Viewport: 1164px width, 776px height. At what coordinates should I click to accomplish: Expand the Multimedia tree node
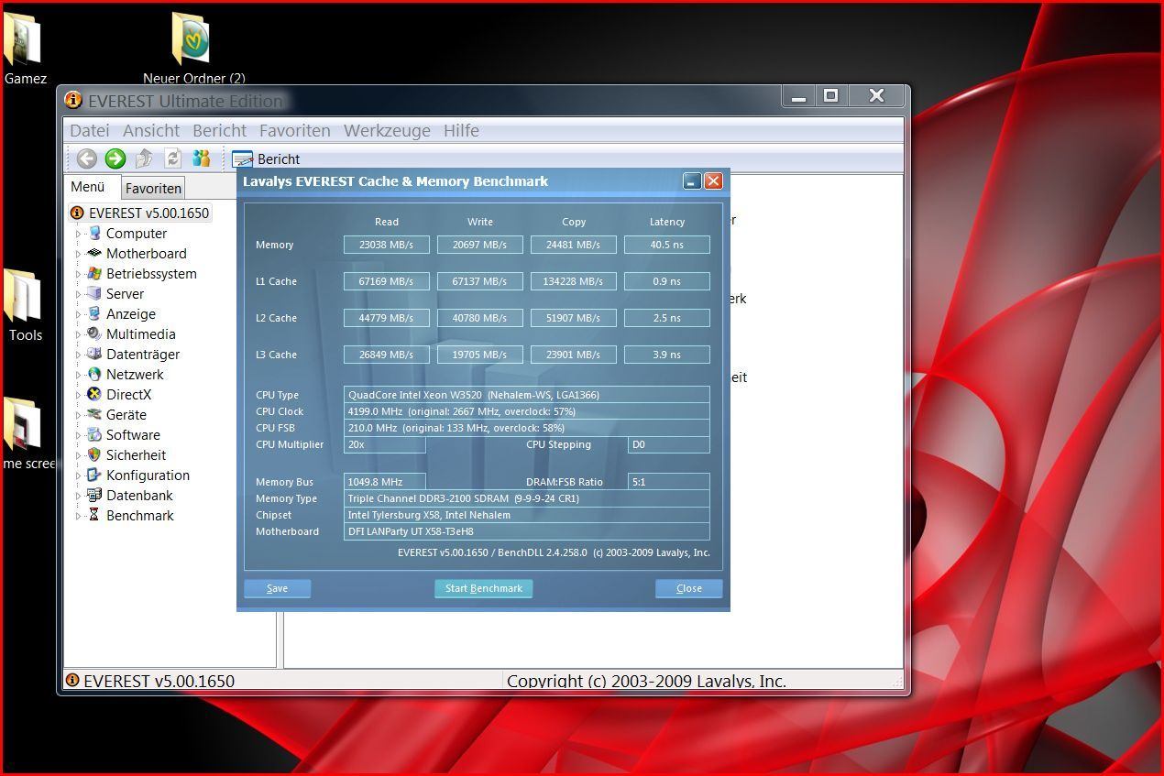[x=78, y=334]
